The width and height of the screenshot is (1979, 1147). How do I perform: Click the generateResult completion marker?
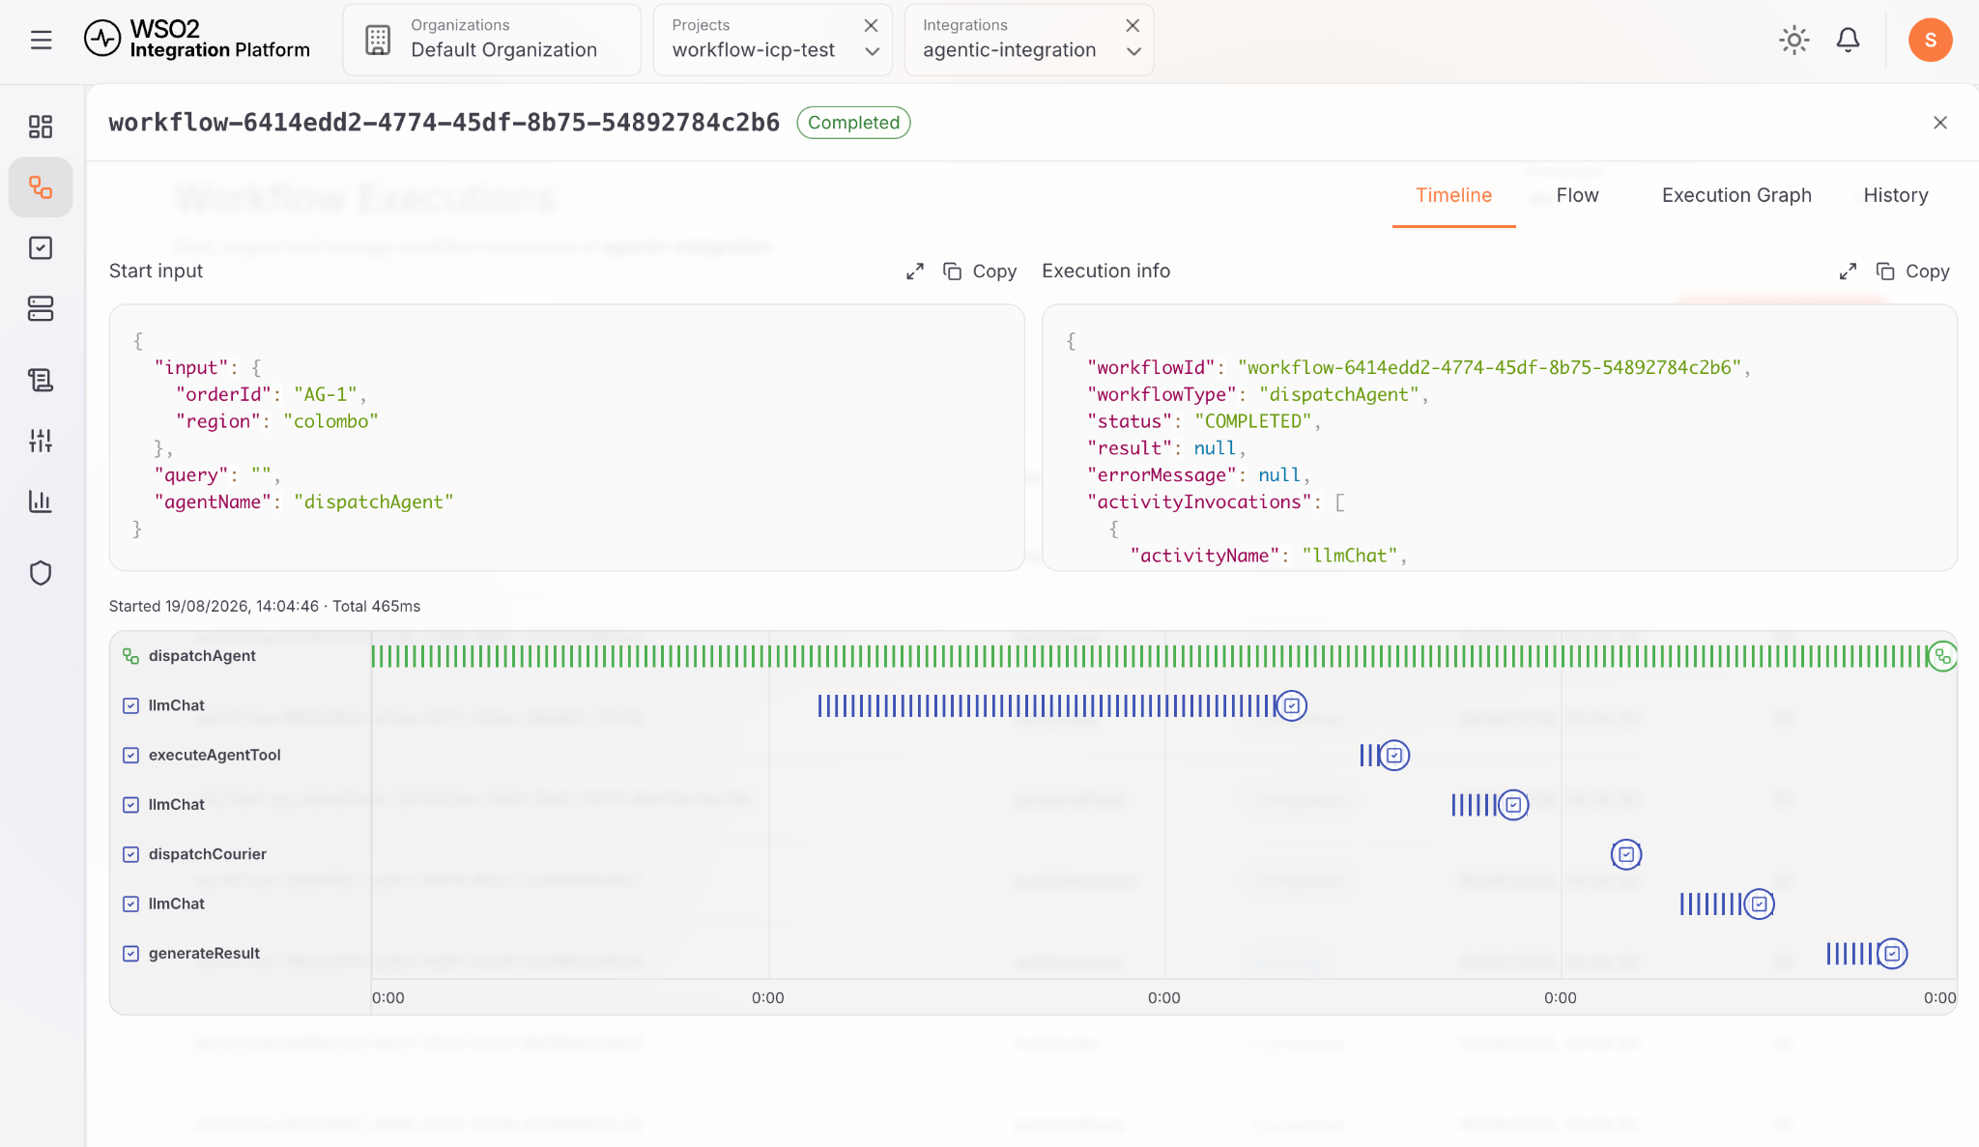pos(1892,955)
